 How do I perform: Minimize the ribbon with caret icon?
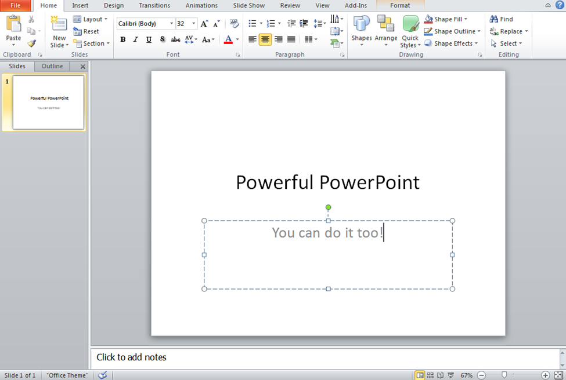[548, 5]
